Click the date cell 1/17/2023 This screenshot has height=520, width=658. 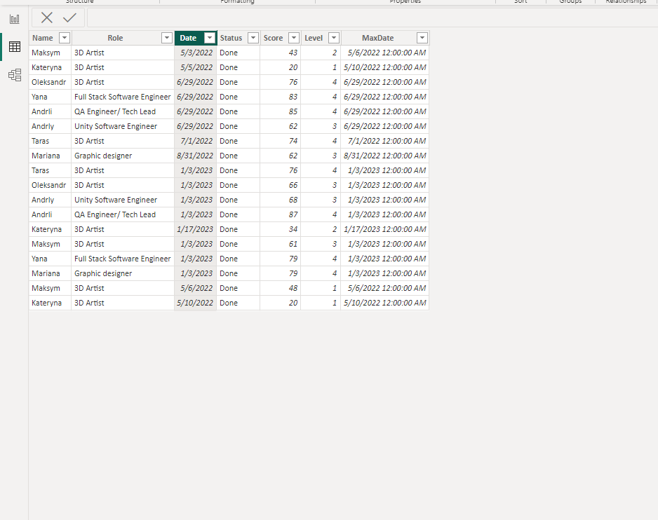pyautogui.click(x=196, y=229)
